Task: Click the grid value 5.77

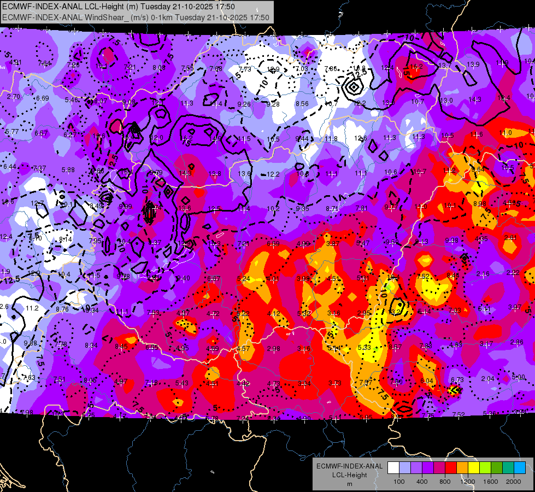Action: click(12, 131)
